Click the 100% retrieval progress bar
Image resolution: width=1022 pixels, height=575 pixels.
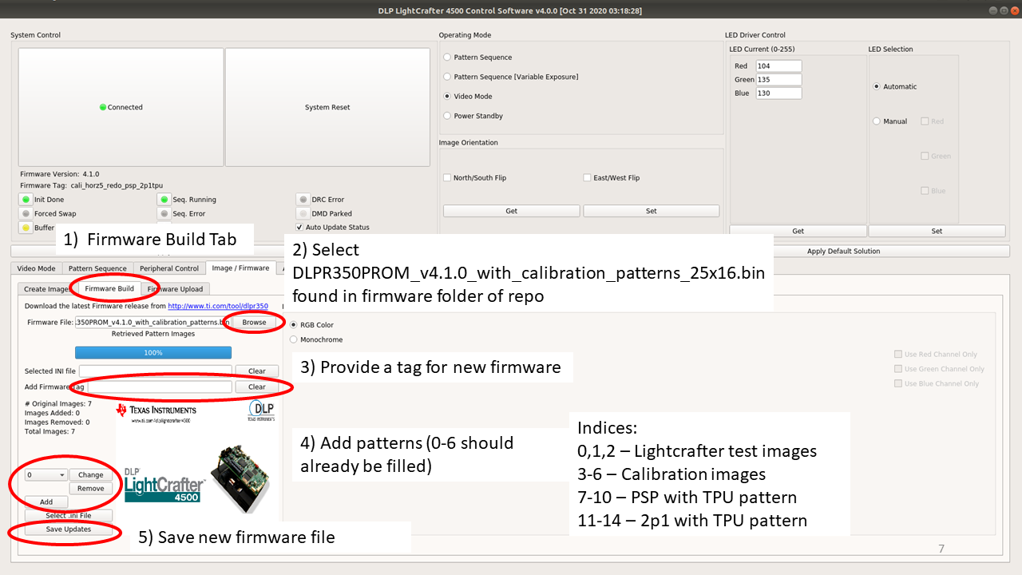point(153,352)
